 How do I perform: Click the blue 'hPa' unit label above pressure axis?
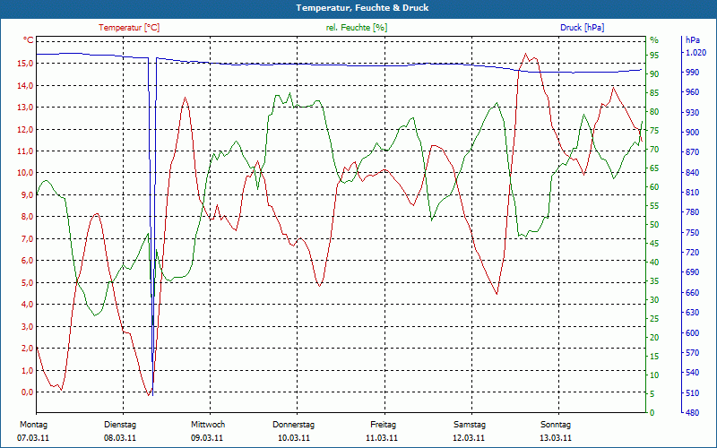(x=693, y=40)
